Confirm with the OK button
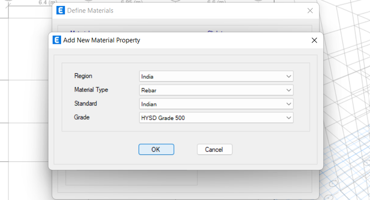This screenshot has height=200, width=370. click(x=156, y=149)
